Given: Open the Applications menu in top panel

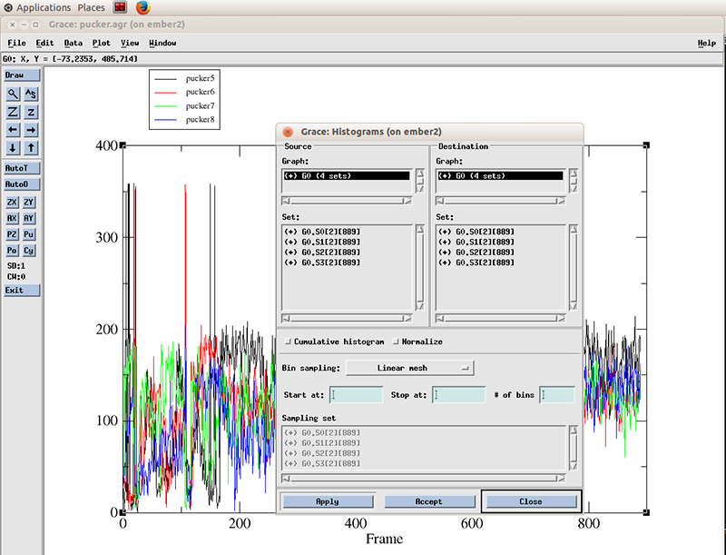Looking at the screenshot, I should (x=44, y=7).
